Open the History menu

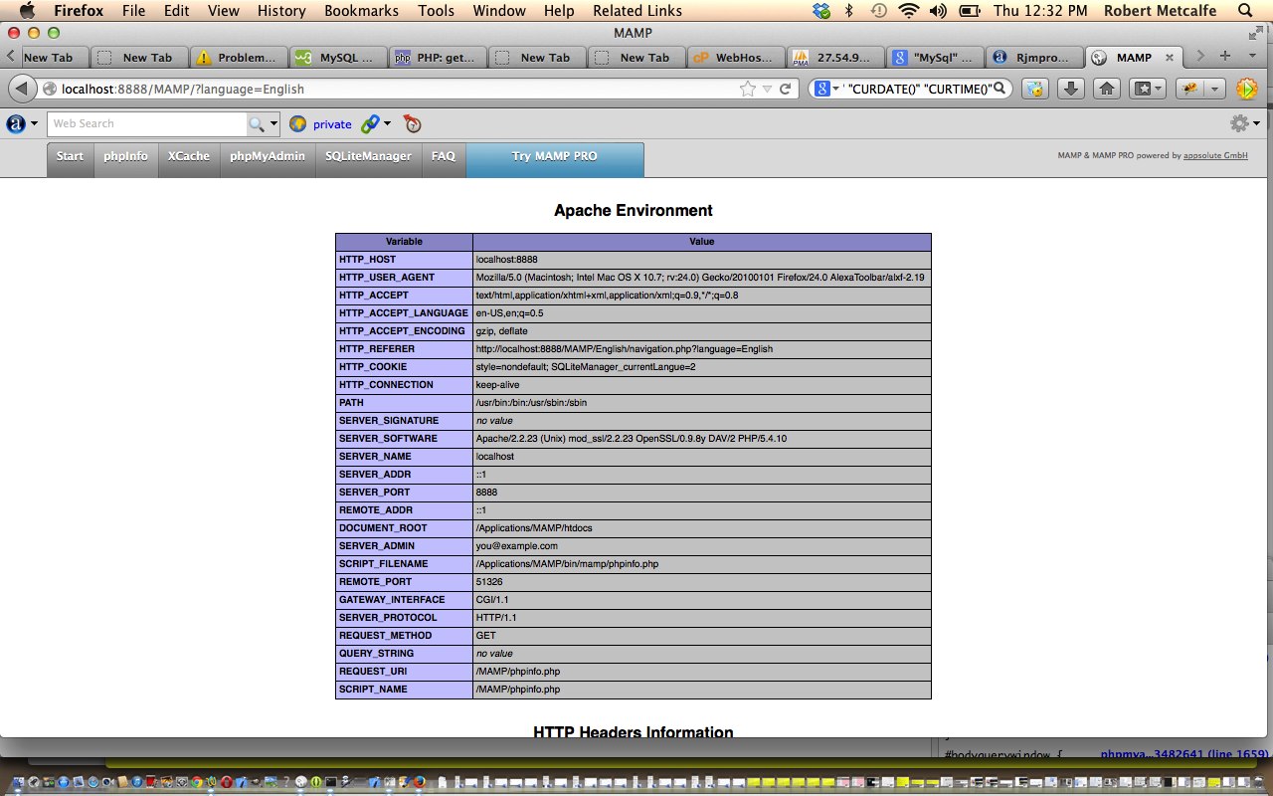pyautogui.click(x=281, y=11)
